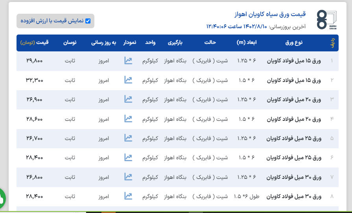Screen dimensions: 352x213
Task: Open ورق ۲۰ میل فولاد کاویان in row 3
Action: coord(294,99)
